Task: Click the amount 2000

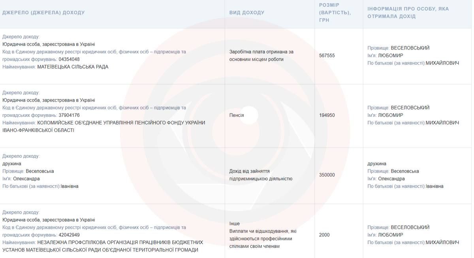Action: tap(324, 235)
